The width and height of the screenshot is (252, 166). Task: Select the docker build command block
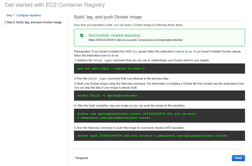[160, 96]
